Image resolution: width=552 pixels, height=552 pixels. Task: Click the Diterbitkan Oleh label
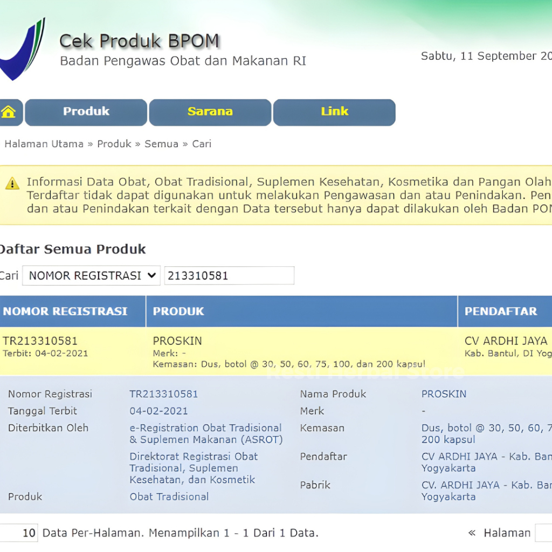pyautogui.click(x=48, y=428)
